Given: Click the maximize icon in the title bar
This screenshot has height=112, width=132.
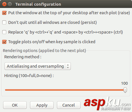Looking at the screenshot, I should click(10, 4).
